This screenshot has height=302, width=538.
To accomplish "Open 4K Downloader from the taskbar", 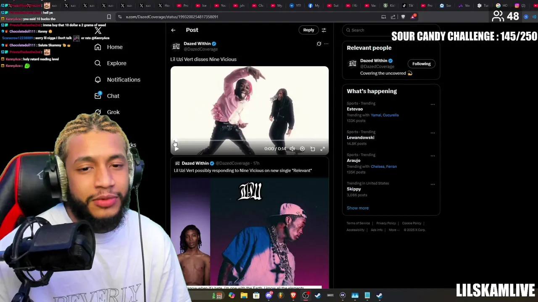I will 343,296.
